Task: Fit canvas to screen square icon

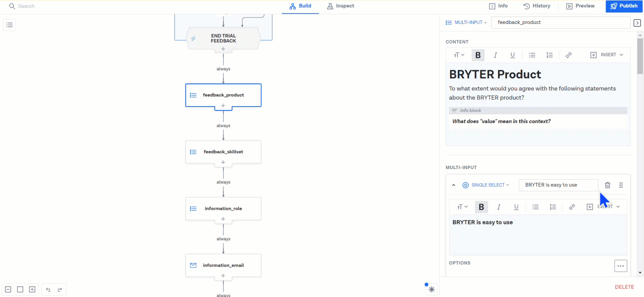Action: [x=20, y=290]
